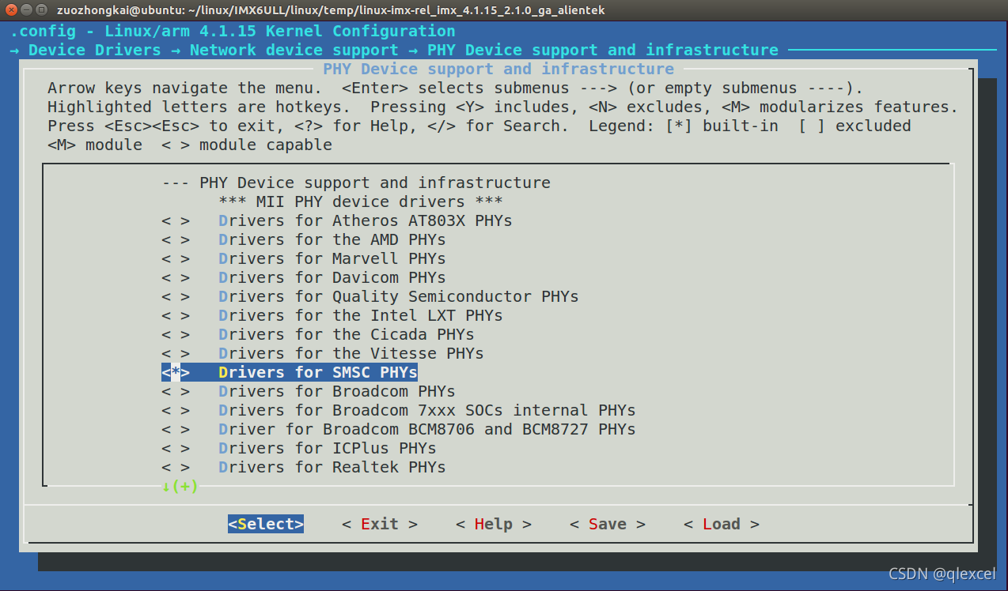The image size is (1008, 591).
Task: Click 'Drivers for Realtek PHYs' text
Action: tap(332, 467)
